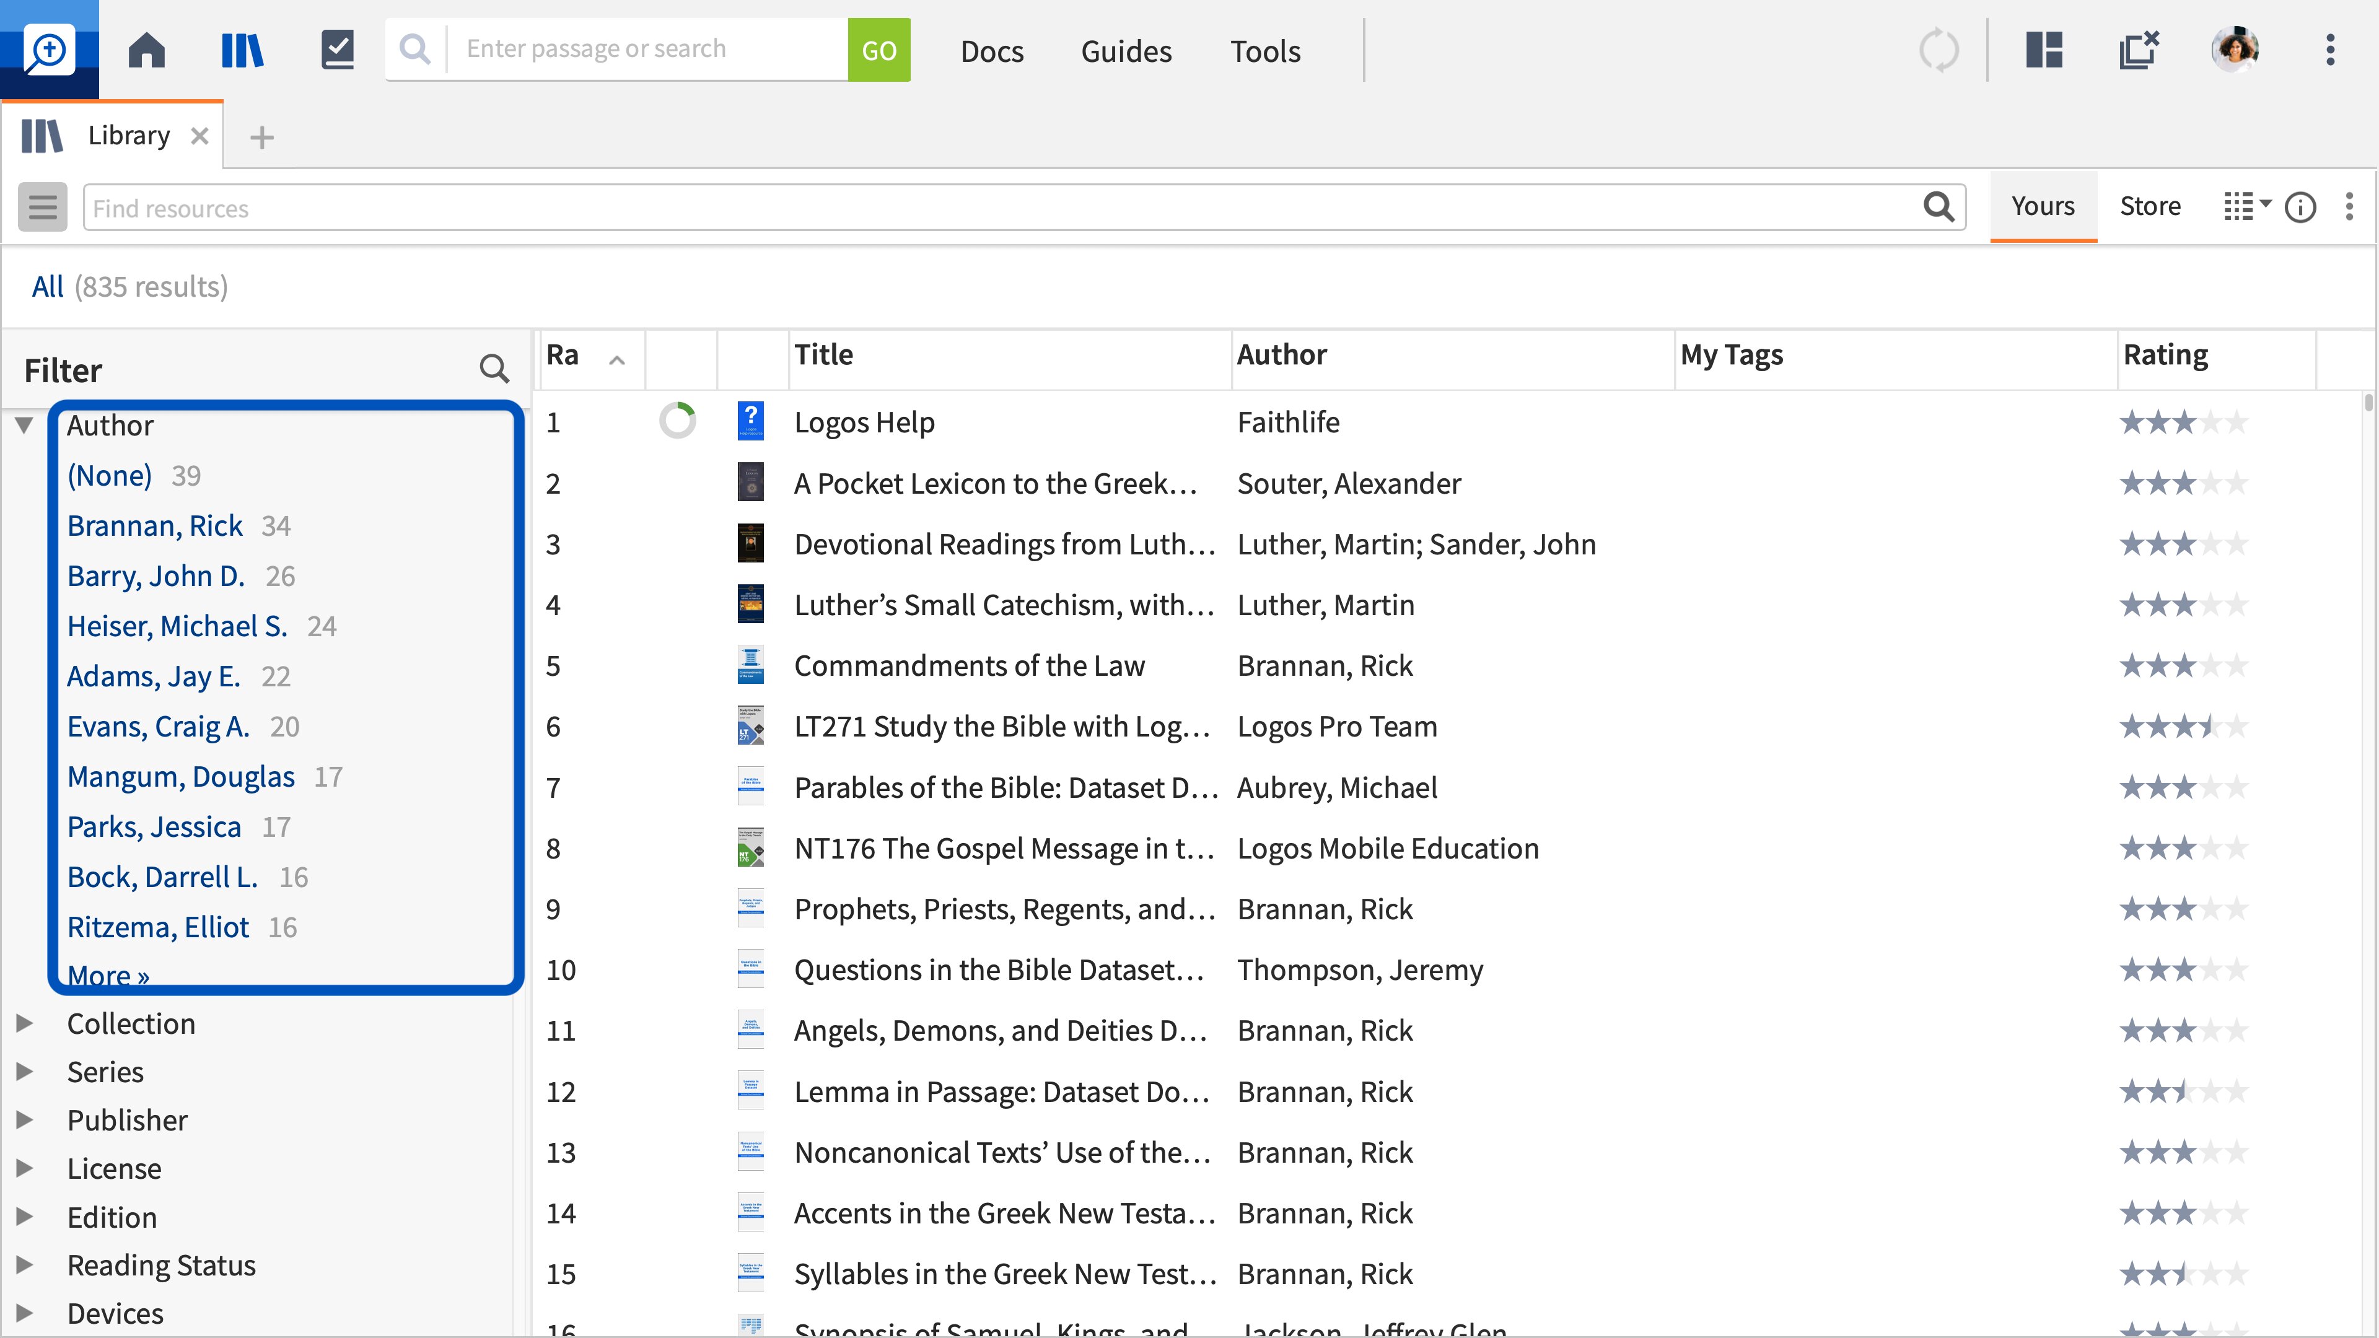Set star rating for Luther's Small Catechism
Viewport: 2379px width, 1338px height.
2183,605
